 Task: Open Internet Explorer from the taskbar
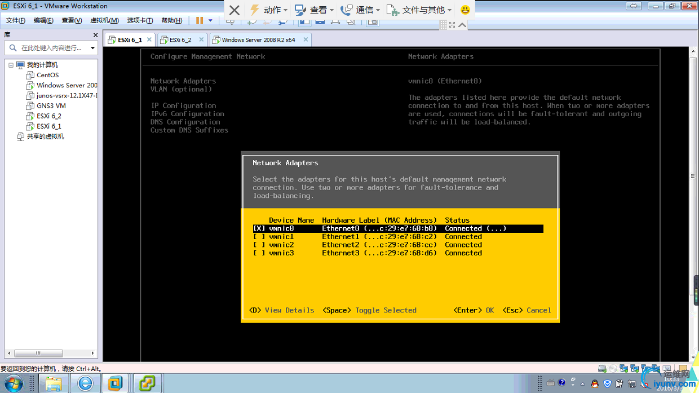[85, 383]
